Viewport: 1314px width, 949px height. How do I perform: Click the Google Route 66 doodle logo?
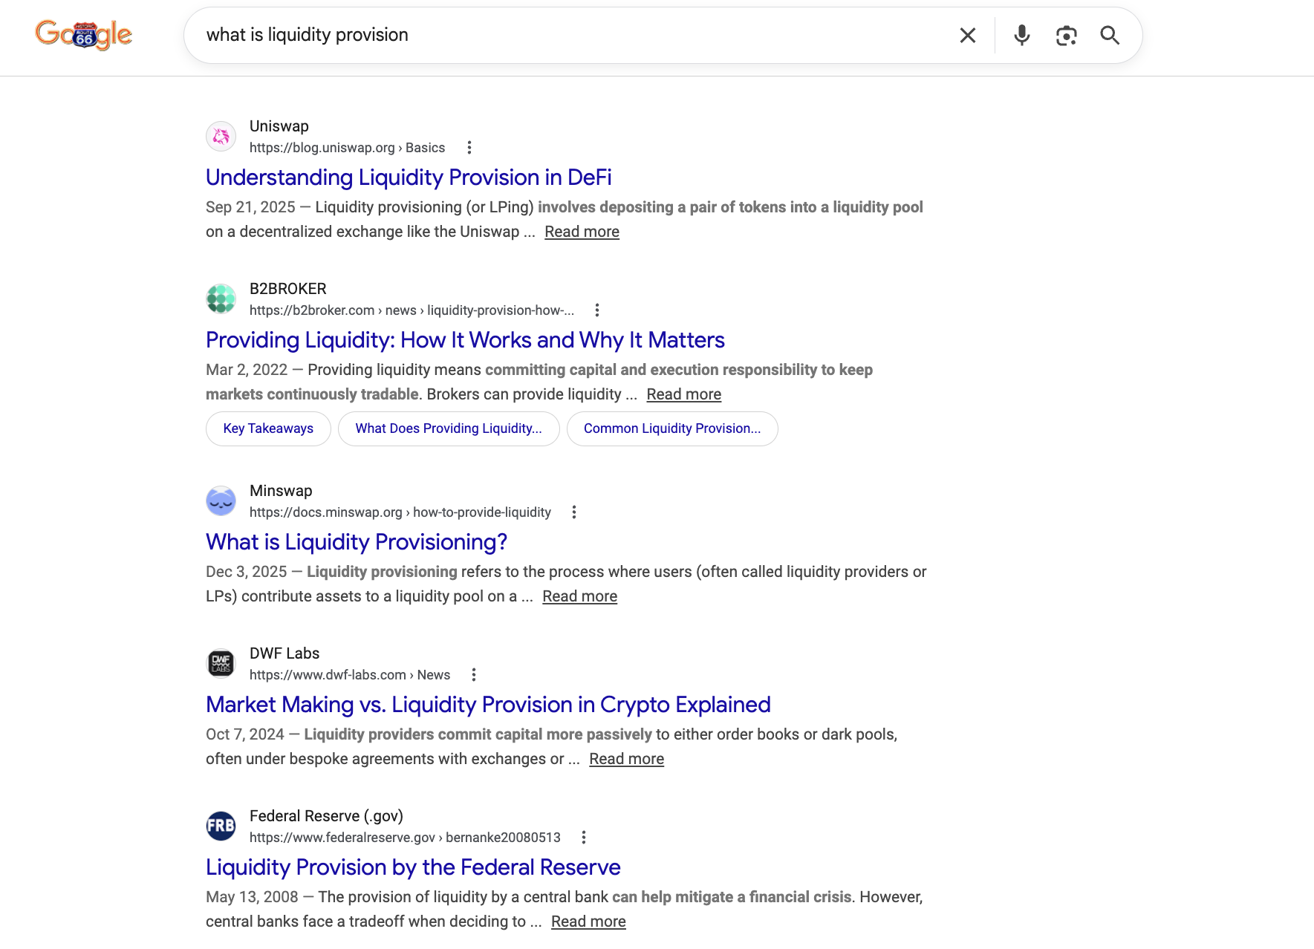(x=84, y=34)
